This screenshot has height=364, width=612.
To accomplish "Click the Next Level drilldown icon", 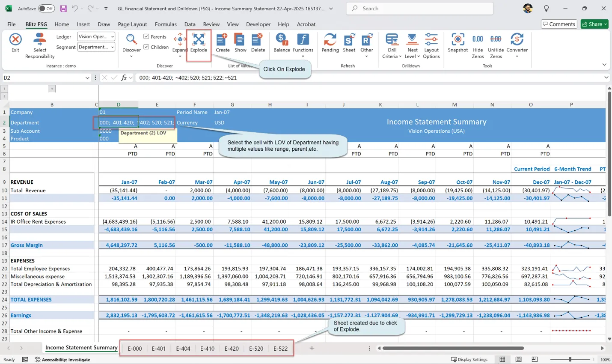I will [412, 39].
